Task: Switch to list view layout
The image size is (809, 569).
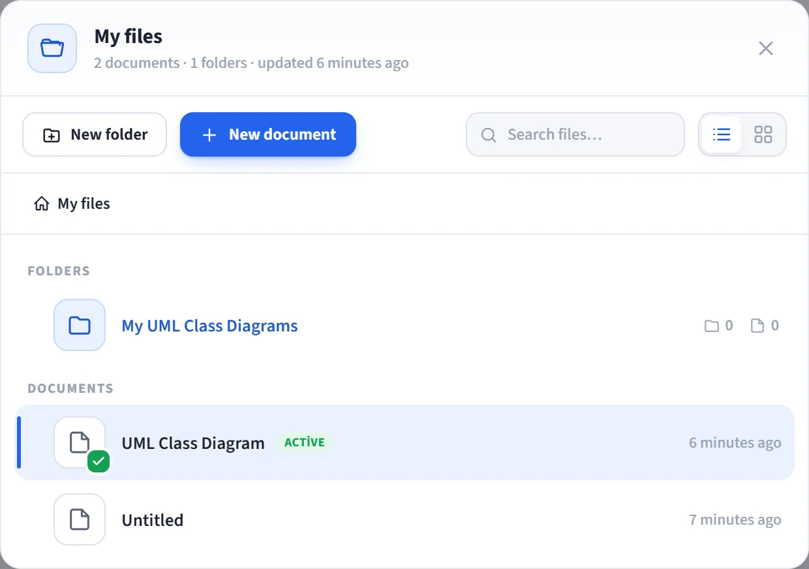Action: 722,134
